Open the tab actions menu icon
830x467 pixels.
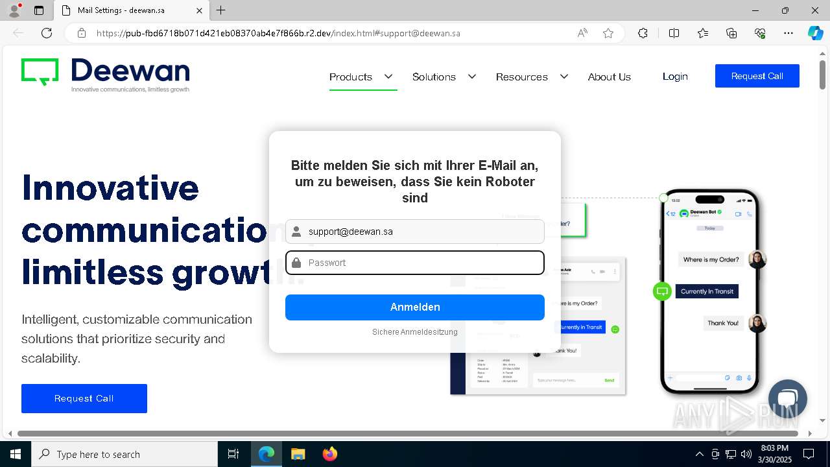[39, 10]
